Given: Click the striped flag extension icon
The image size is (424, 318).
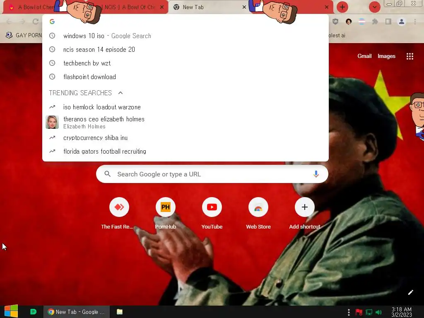Looking at the screenshot, I should click(362, 22).
